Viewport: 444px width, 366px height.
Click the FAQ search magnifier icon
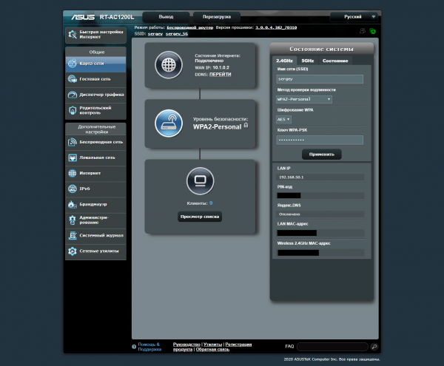(374, 346)
